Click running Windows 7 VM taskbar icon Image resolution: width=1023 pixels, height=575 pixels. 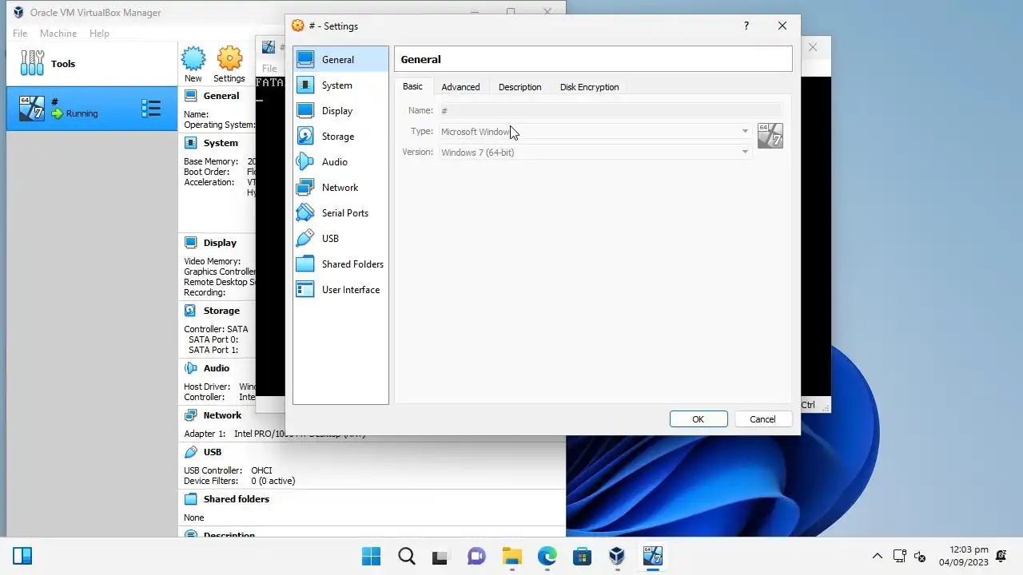pos(653,556)
